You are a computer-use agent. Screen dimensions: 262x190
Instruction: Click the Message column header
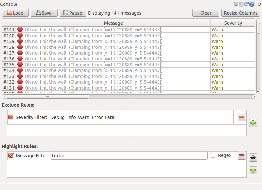113,23
